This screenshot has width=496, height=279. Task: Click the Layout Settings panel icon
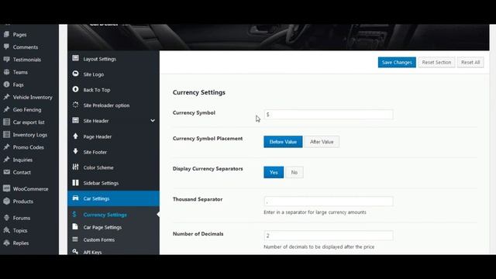point(75,58)
